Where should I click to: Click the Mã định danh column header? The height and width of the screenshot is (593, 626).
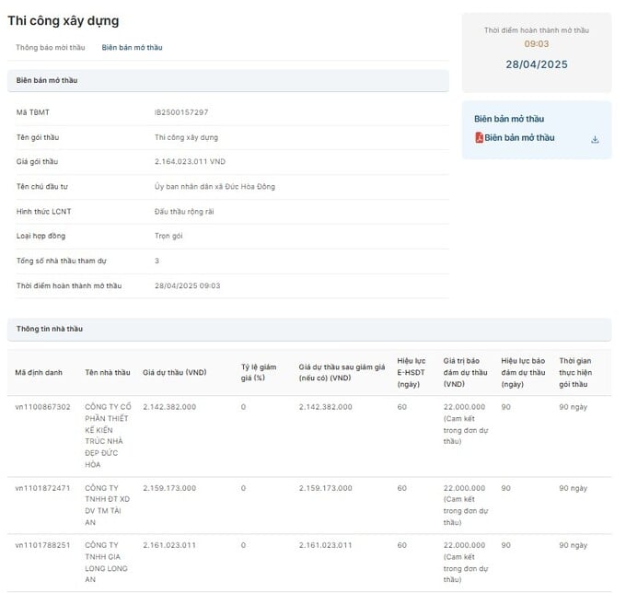click(x=39, y=373)
